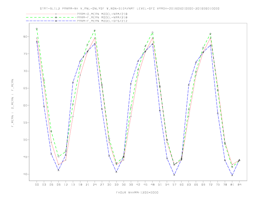Image resolution: width=261 pixels, height=201 pixels.
Task: Click x-axis tick label 18
Action: (x=80, y=185)
